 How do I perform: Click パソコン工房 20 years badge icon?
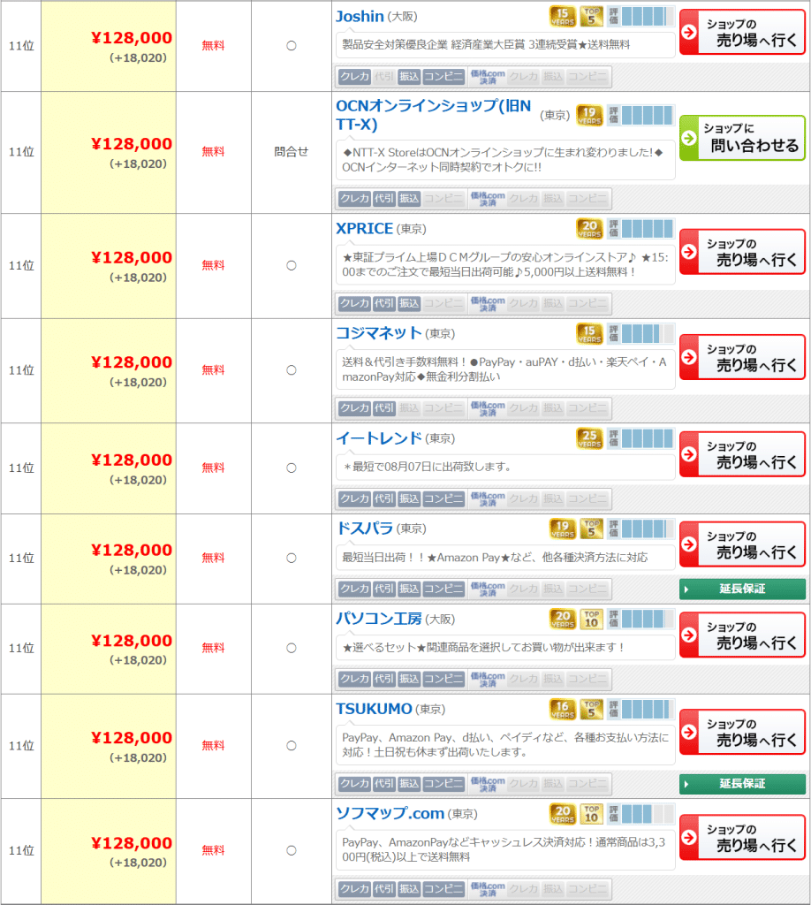click(563, 619)
